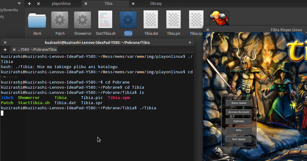Close the Obrazy tab in file manager
Image resolution: width=307 pixels, height=161 pixels.
[x=133, y=4]
